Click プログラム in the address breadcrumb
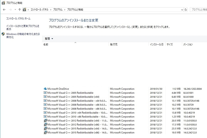207x138 pixels. pos(58,10)
